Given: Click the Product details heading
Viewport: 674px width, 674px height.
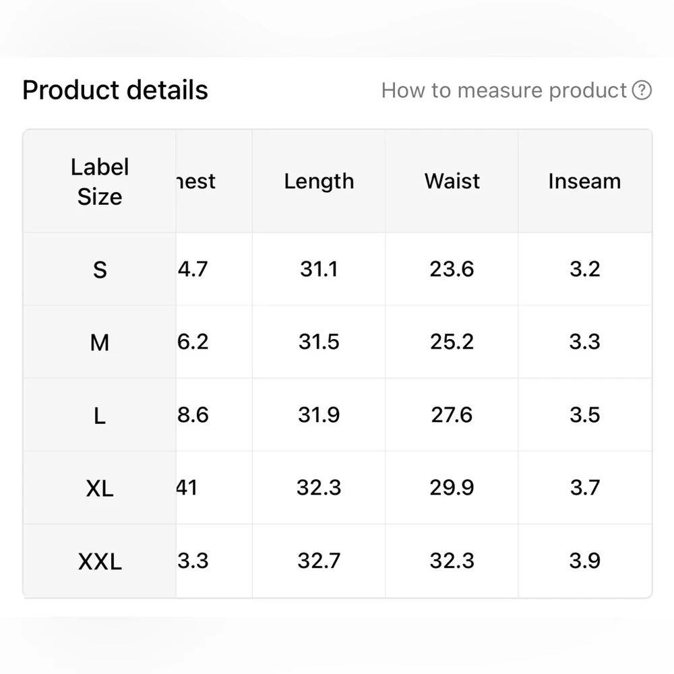Looking at the screenshot, I should pos(115,90).
